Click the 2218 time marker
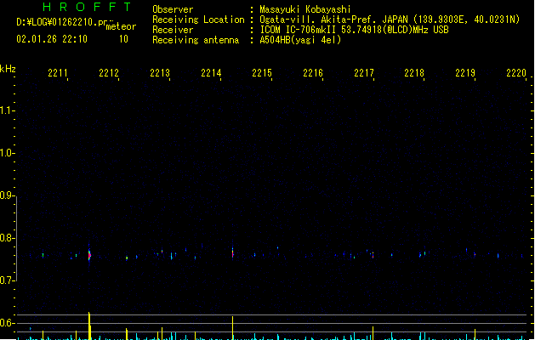 point(414,73)
